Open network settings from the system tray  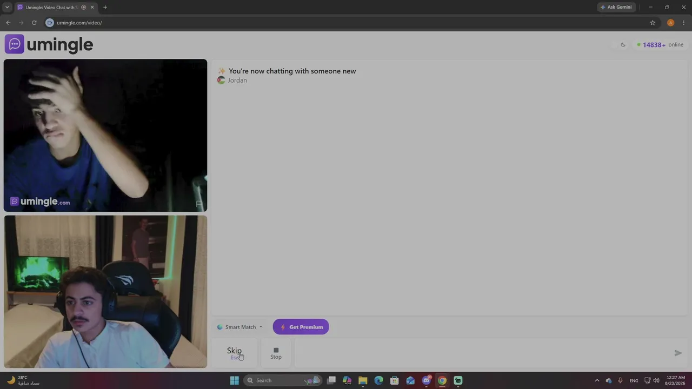coord(648,380)
